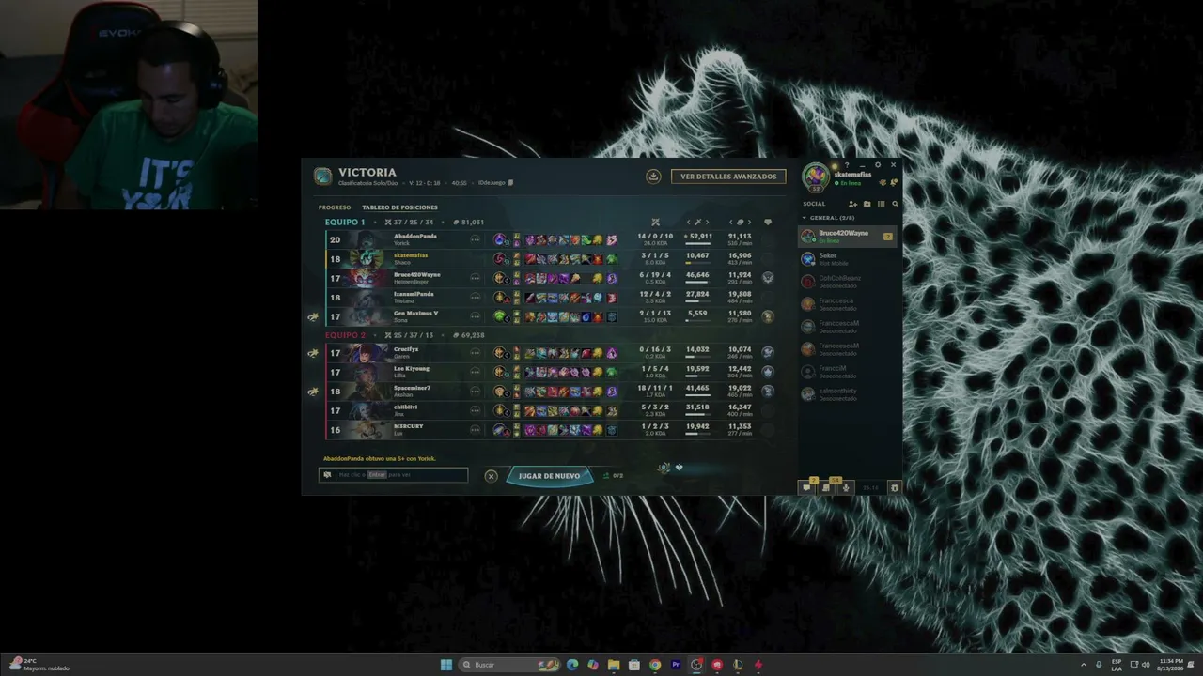Screen dimensions: 1203x676
Task: Select friend FrancciM
Action: pos(848,372)
